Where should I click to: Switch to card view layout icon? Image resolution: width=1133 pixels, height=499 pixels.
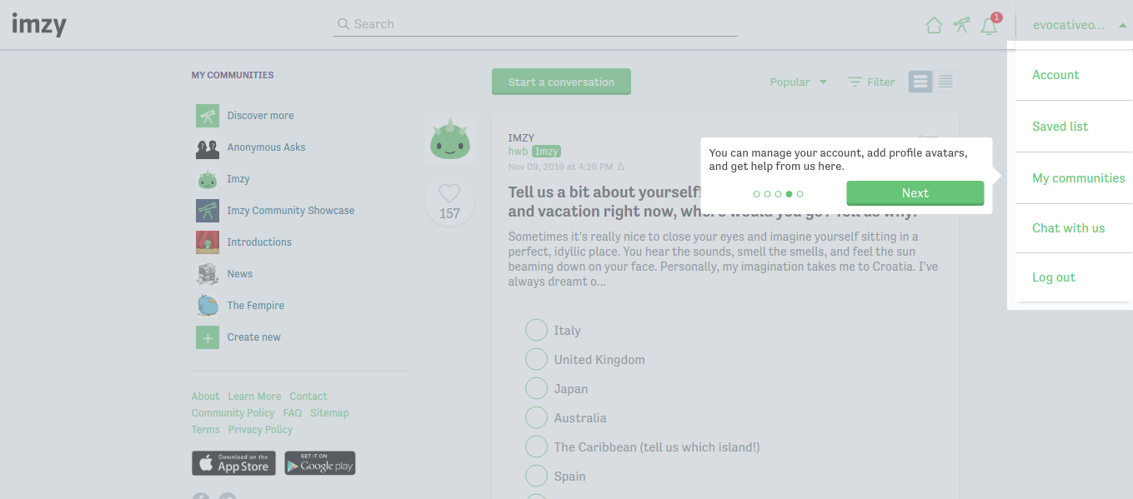pos(920,82)
